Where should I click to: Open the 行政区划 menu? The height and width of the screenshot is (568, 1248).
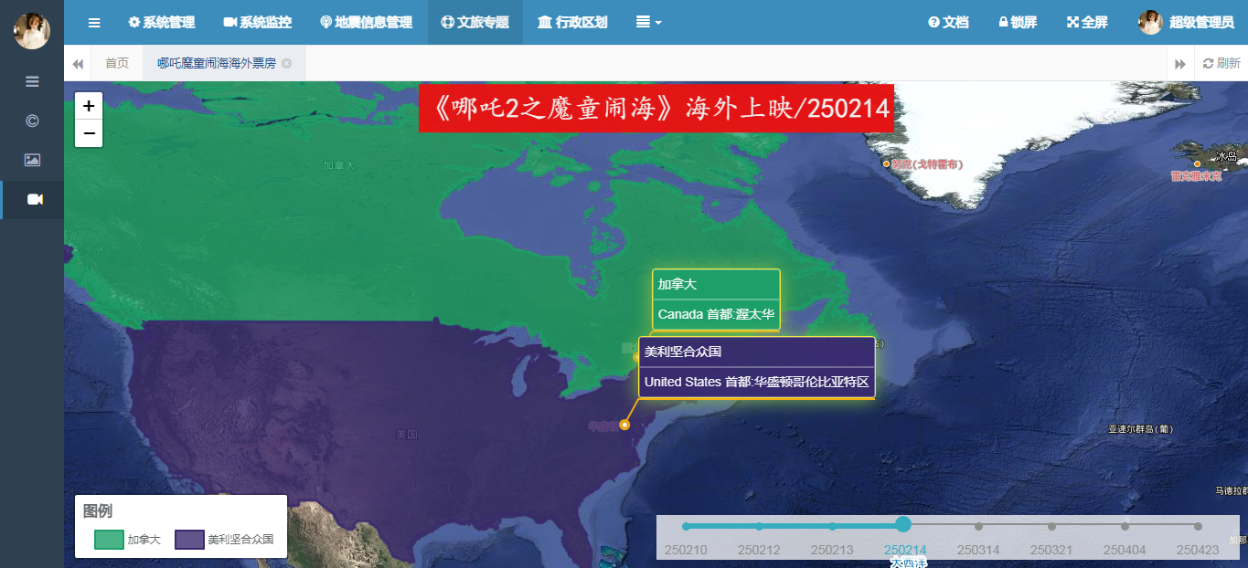coord(572,23)
